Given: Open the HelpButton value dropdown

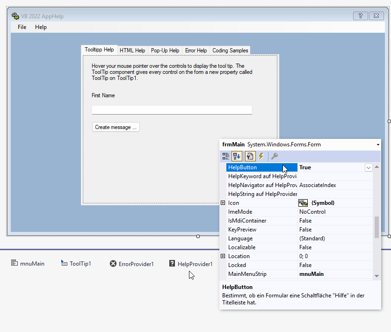Looking at the screenshot, I should click(369, 167).
